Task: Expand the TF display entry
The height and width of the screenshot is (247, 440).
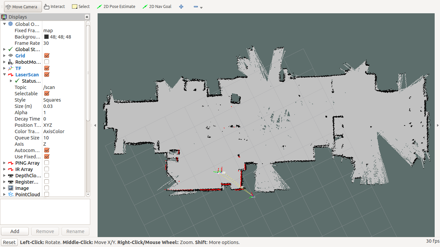Action: pyautogui.click(x=4, y=68)
